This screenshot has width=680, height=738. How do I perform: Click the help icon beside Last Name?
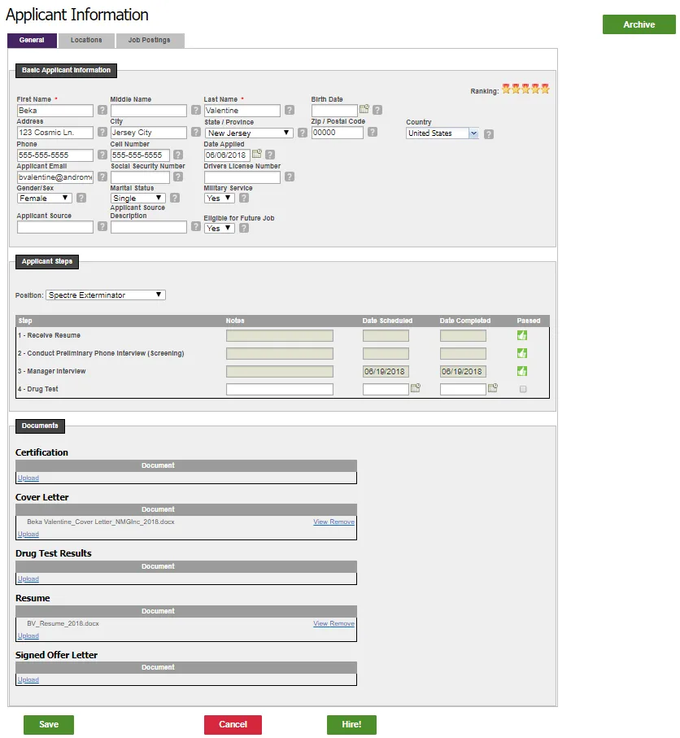(x=290, y=110)
